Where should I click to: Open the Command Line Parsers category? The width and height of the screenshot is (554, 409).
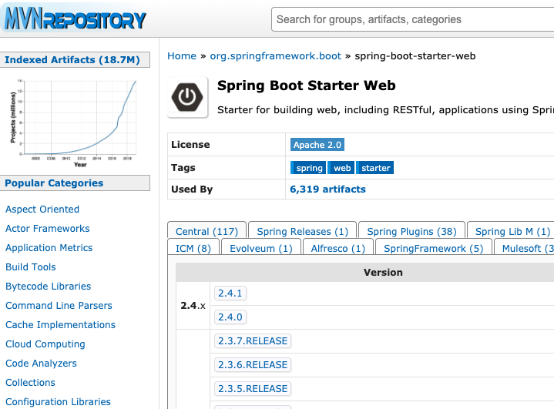click(59, 306)
